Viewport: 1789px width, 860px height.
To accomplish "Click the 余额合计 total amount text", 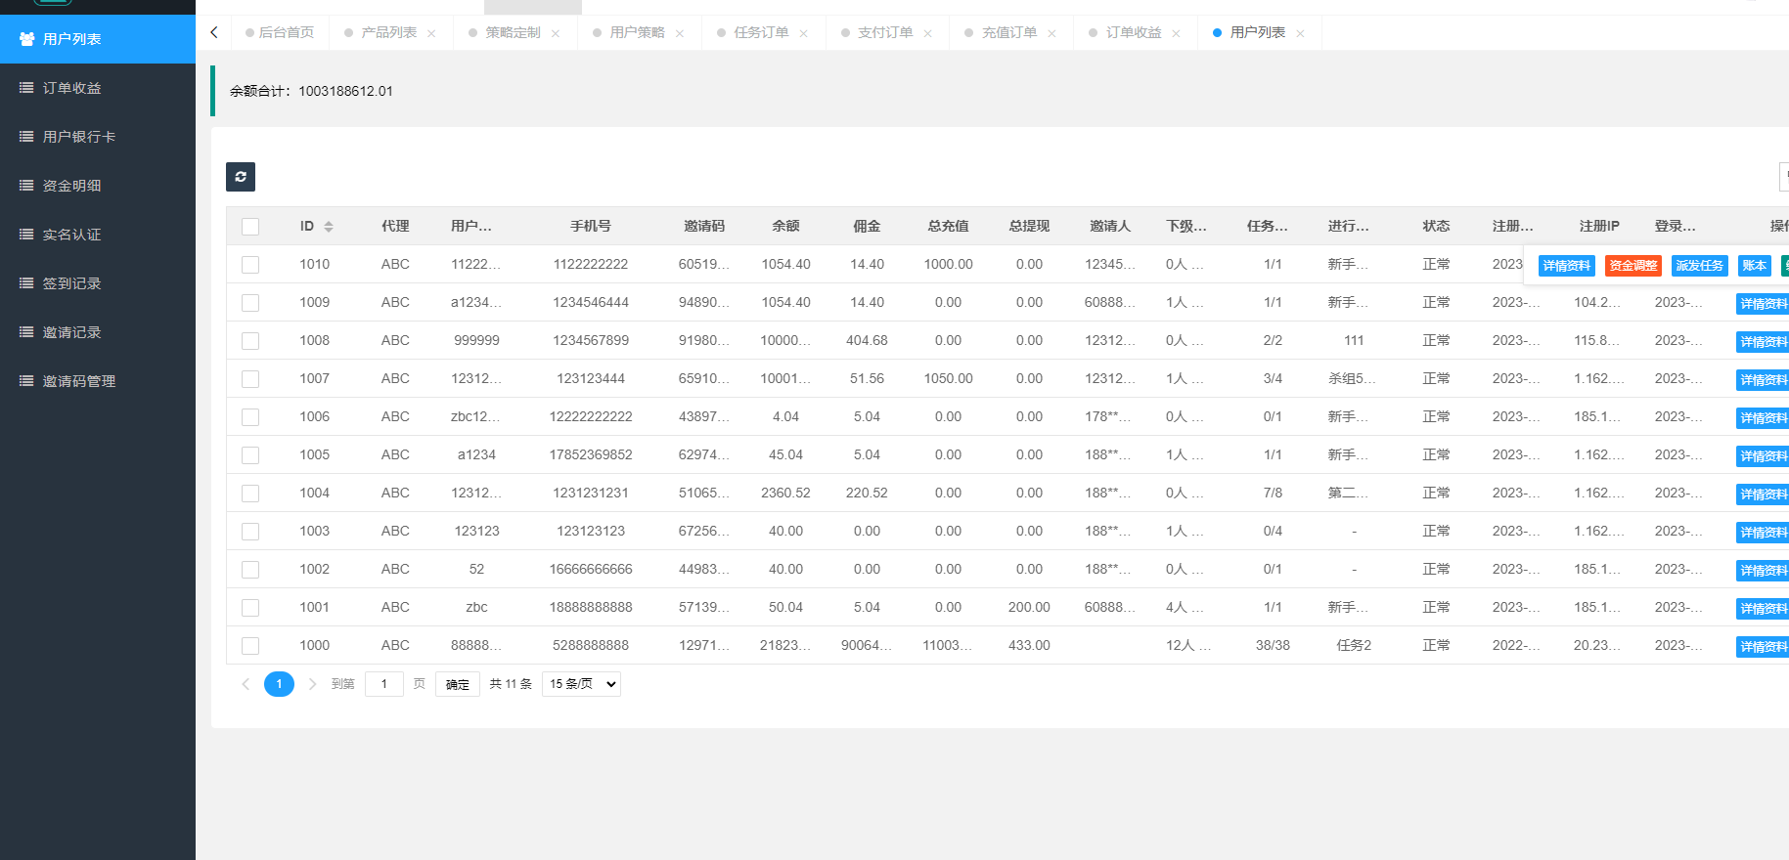I will (311, 91).
